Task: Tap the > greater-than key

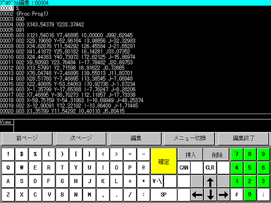Action: 116,154
